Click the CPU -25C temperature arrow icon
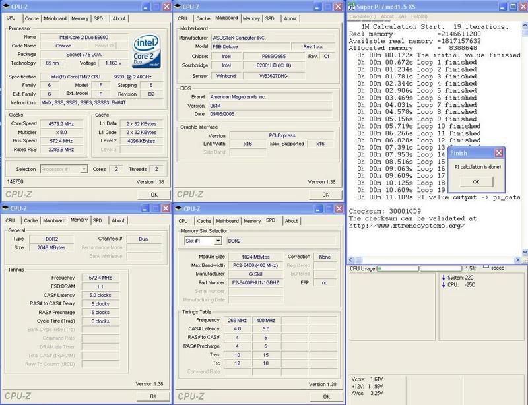 point(444,285)
